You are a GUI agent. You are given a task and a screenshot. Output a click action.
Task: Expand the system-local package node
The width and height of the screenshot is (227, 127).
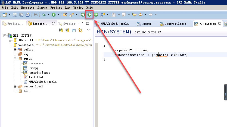coord(15,86)
